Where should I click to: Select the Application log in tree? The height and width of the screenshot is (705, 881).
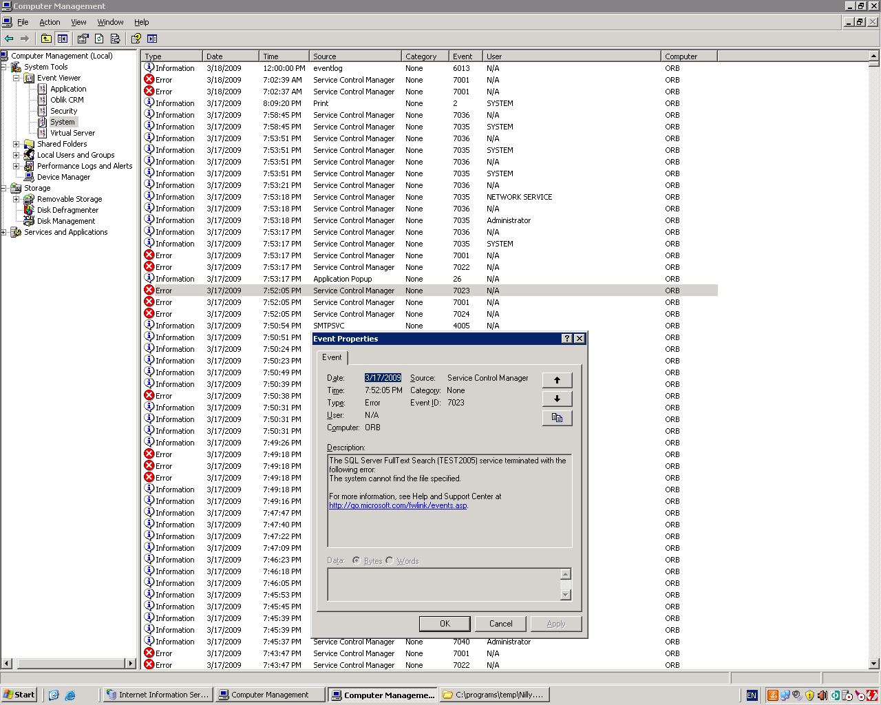(x=68, y=89)
